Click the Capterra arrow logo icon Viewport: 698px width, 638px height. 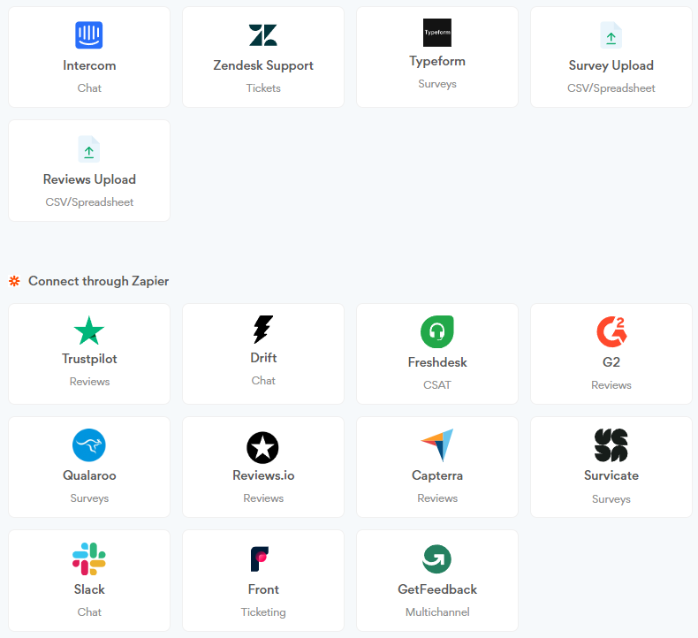(x=437, y=444)
